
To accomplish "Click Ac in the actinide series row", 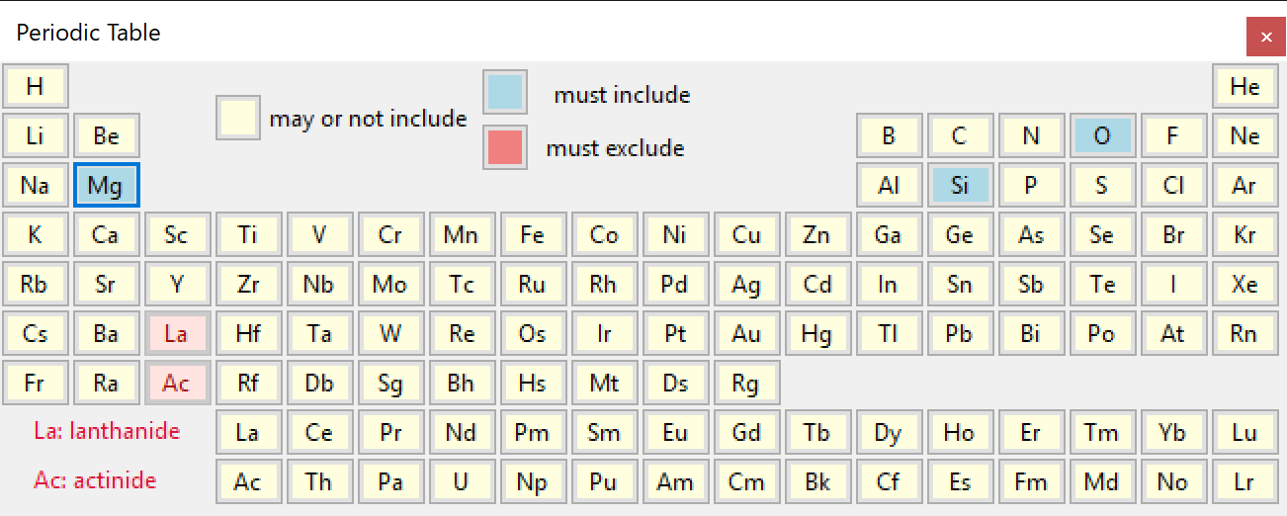I will click(248, 481).
